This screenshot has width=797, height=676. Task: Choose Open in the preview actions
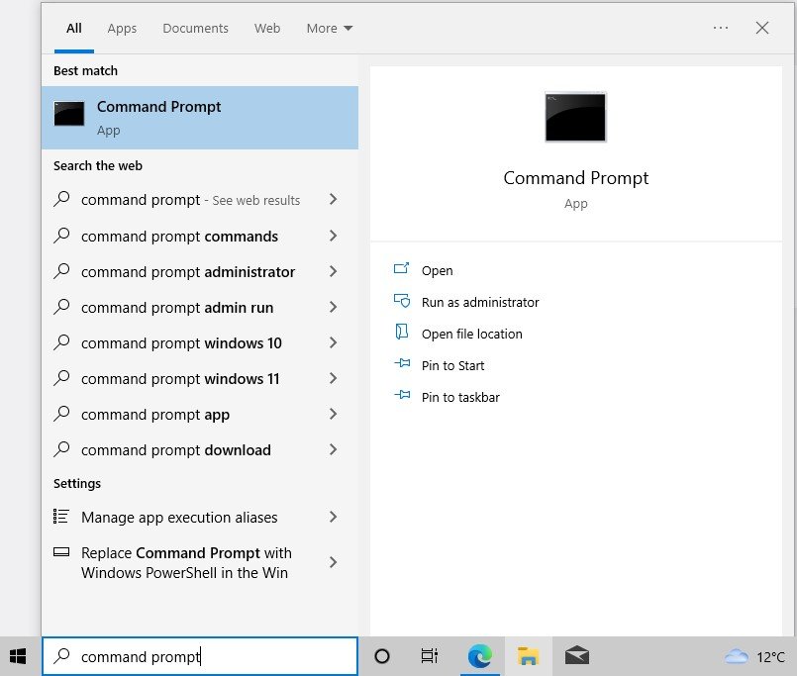438,270
